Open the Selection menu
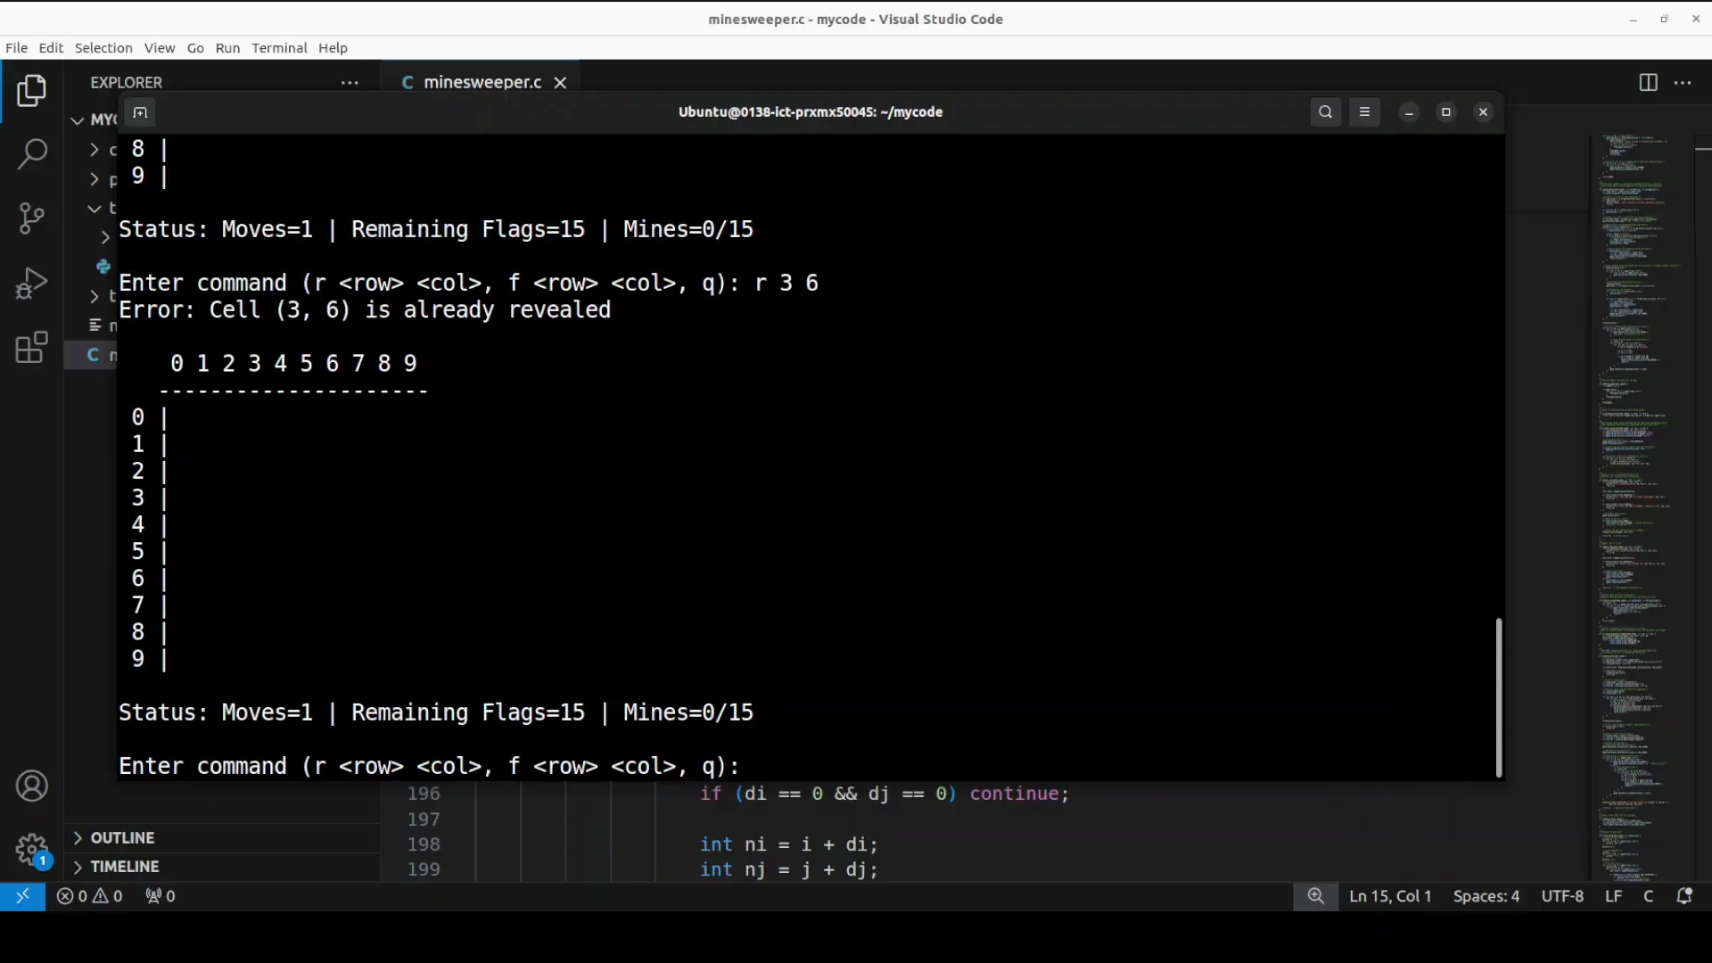The height and width of the screenshot is (963, 1712). point(103,48)
